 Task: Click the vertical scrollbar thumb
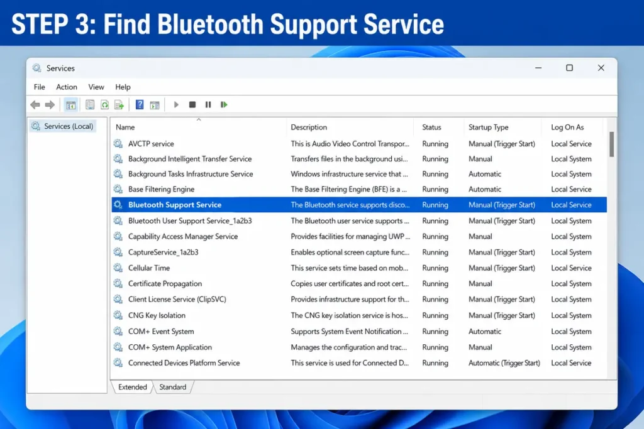pos(611,144)
